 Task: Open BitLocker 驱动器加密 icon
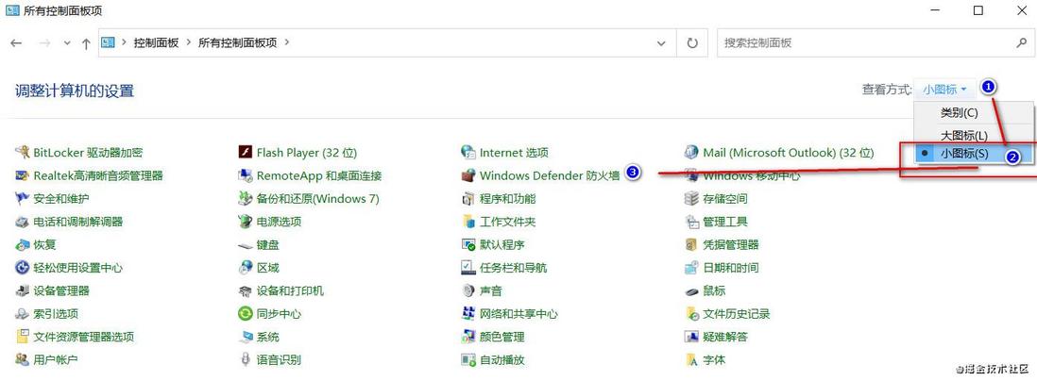pos(23,153)
